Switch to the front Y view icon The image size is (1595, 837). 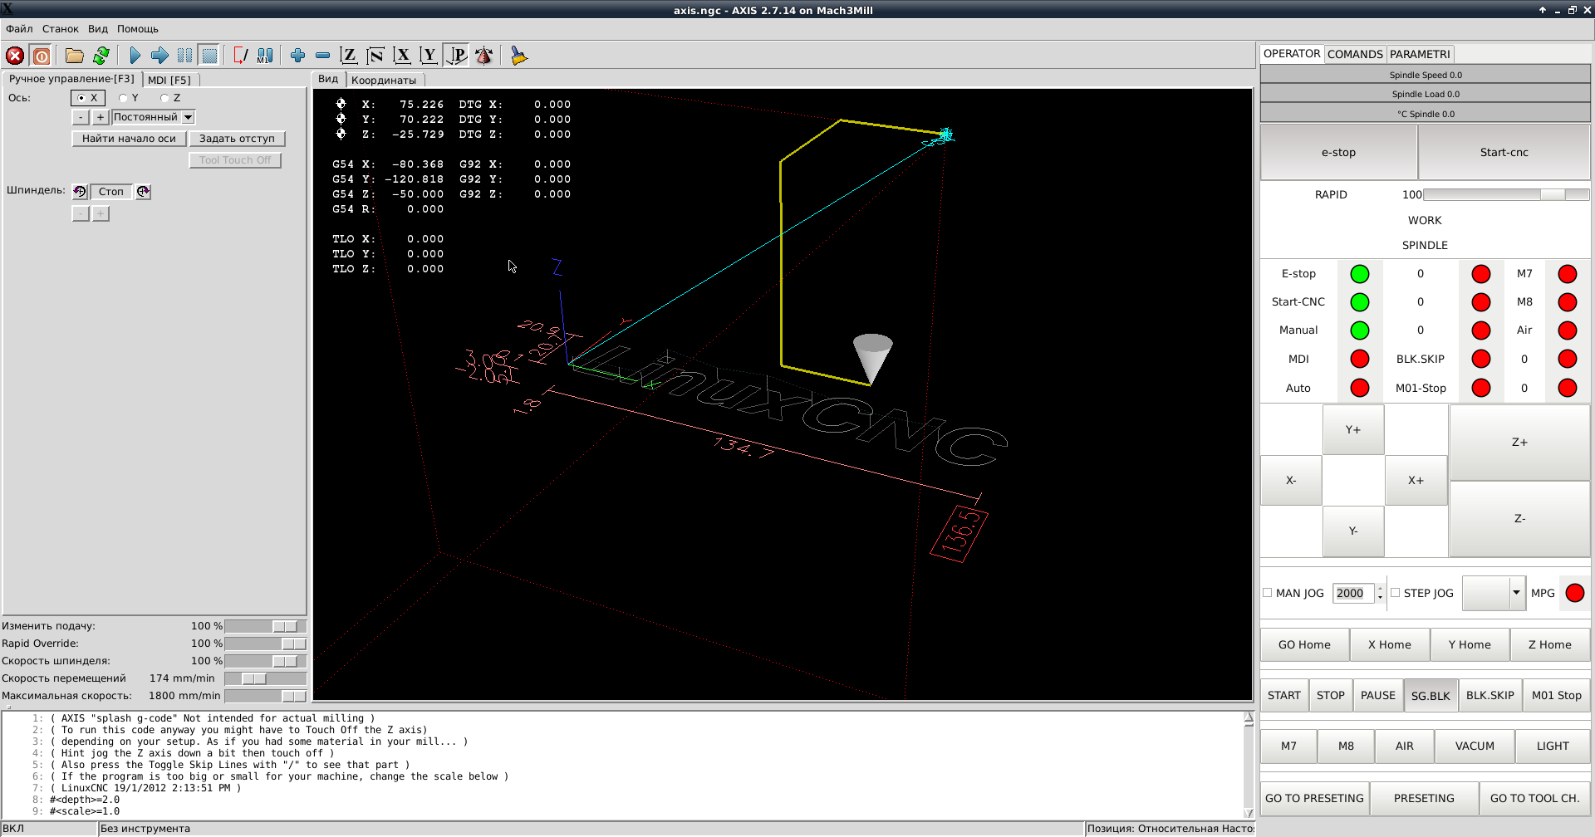[429, 56]
